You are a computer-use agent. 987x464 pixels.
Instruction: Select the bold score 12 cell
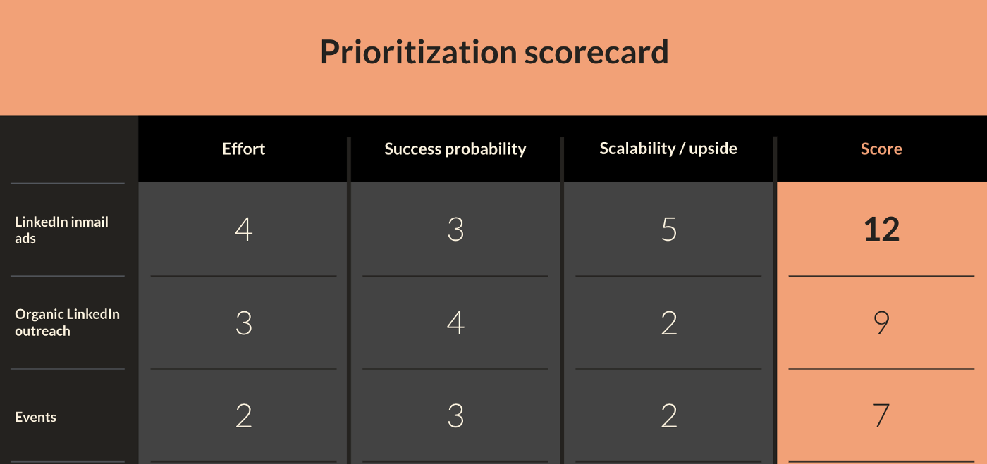[x=881, y=230]
